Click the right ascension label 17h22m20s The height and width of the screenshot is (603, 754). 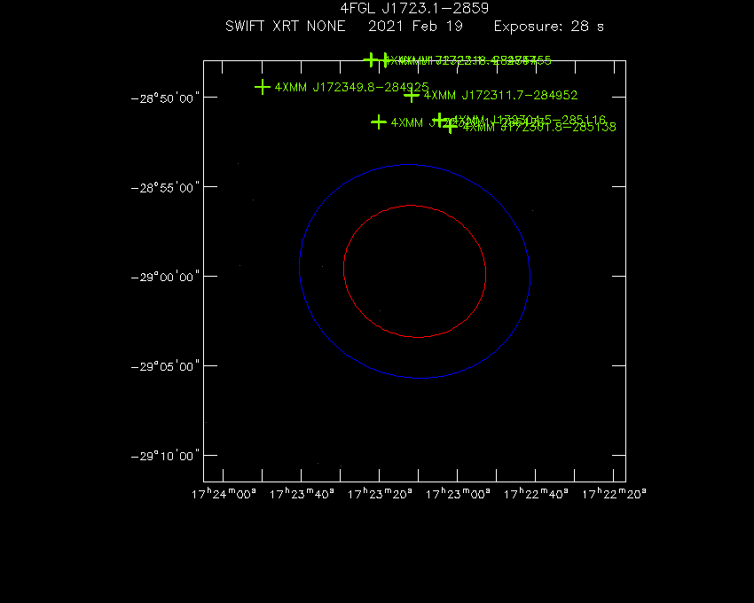pos(614,494)
